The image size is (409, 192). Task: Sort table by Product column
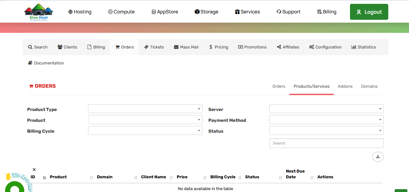tap(71, 177)
